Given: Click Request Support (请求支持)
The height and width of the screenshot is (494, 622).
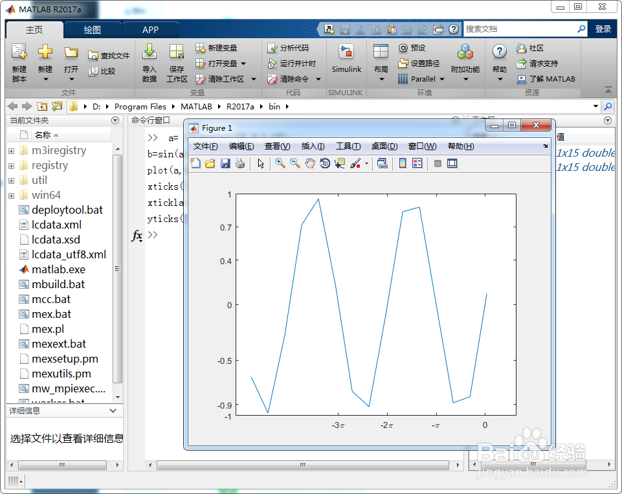Looking at the screenshot, I should [537, 63].
